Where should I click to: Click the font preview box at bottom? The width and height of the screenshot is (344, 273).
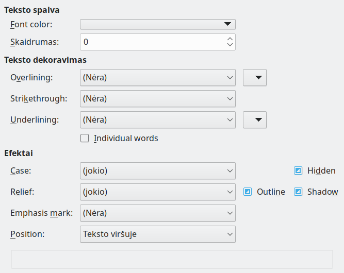click(172, 259)
